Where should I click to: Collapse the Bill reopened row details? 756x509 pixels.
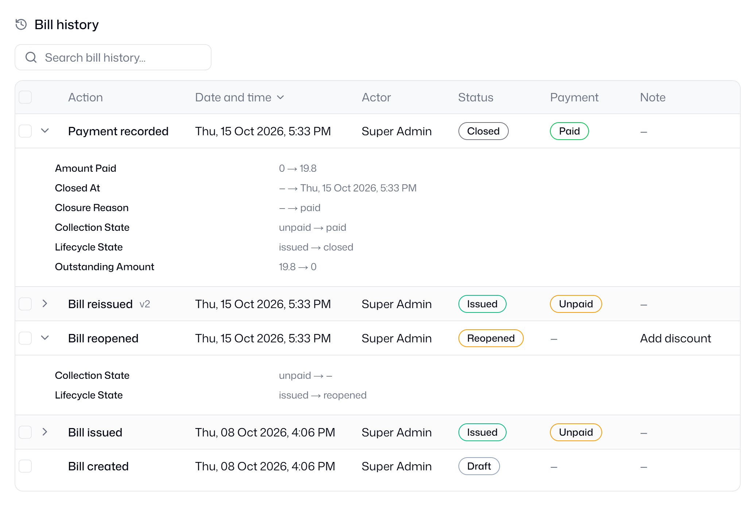[45, 338]
